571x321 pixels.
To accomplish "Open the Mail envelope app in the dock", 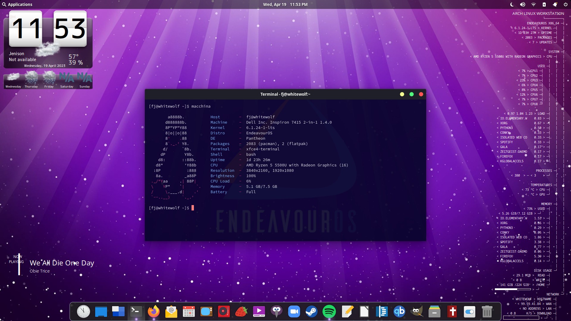I will click(171, 311).
